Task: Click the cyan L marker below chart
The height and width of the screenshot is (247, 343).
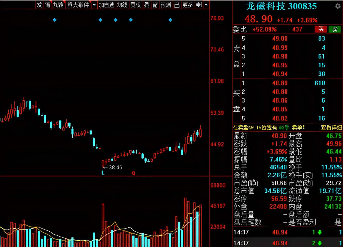Action: [x=103, y=173]
